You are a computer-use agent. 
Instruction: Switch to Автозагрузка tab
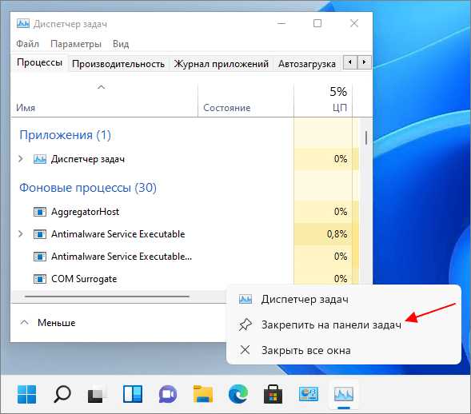307,64
